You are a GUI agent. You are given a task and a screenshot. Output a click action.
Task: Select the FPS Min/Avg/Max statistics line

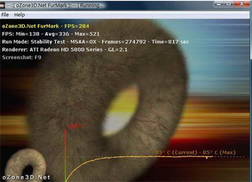click(x=51, y=34)
